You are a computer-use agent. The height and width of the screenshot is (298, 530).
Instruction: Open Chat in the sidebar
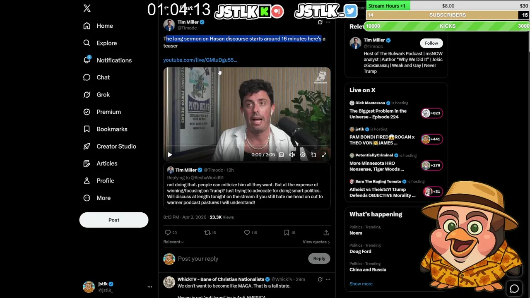tap(96, 77)
